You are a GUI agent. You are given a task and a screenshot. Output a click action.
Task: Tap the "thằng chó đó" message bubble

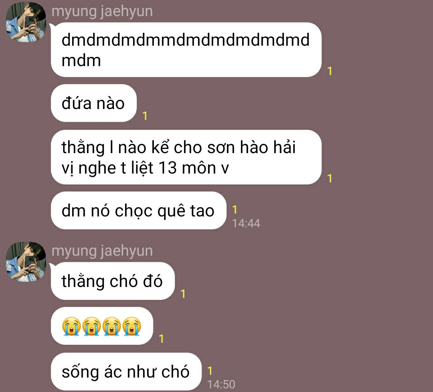pos(113,281)
